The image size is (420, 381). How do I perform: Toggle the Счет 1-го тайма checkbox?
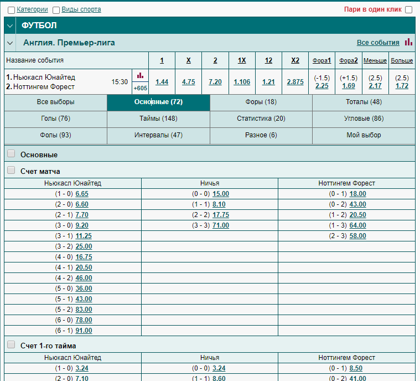(11, 344)
